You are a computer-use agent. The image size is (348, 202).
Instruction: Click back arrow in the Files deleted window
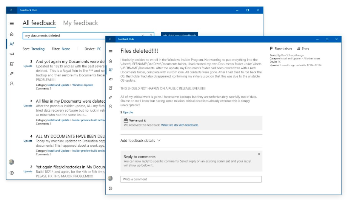coord(110,39)
